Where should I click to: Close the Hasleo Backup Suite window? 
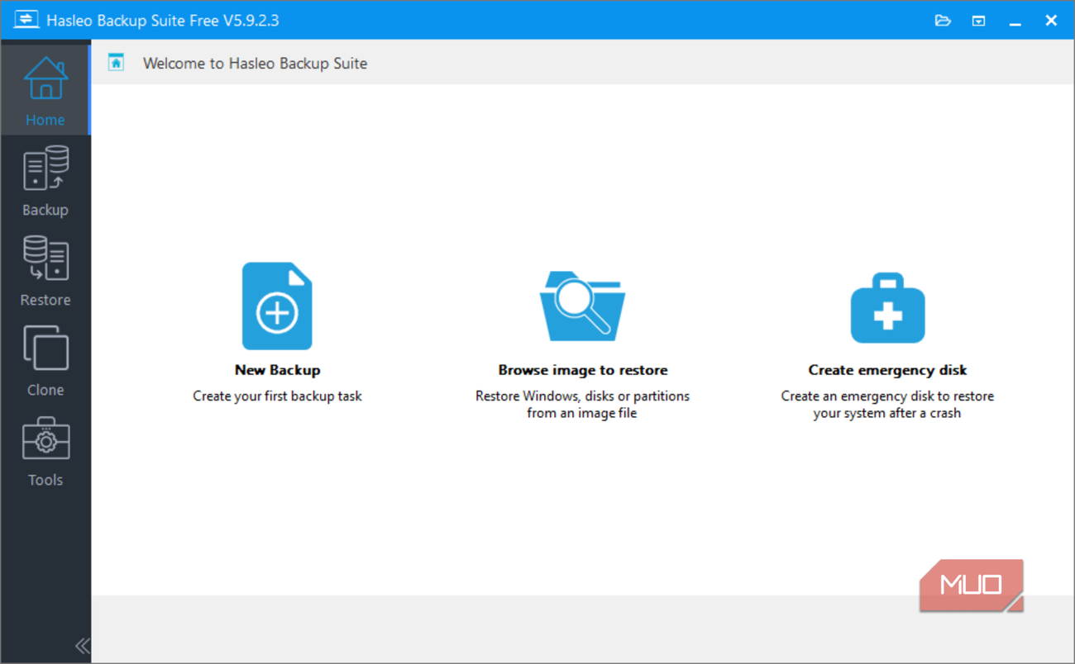pyautogui.click(x=1051, y=21)
